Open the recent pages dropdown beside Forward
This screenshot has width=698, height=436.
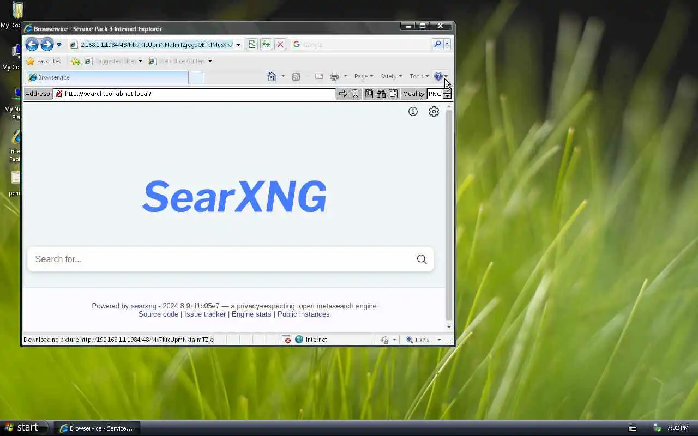[59, 45]
